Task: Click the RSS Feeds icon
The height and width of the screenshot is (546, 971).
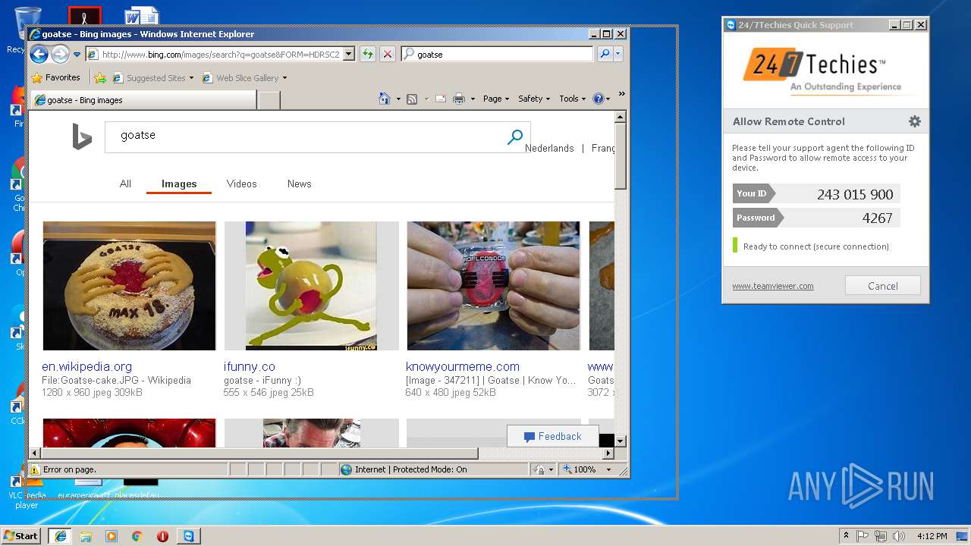Action: (x=412, y=99)
